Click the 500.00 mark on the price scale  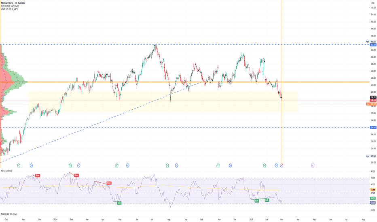point(373,22)
